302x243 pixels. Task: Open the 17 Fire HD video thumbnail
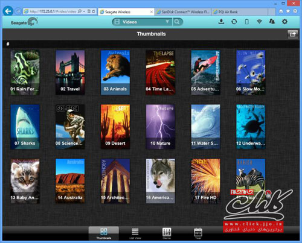click(x=205, y=181)
